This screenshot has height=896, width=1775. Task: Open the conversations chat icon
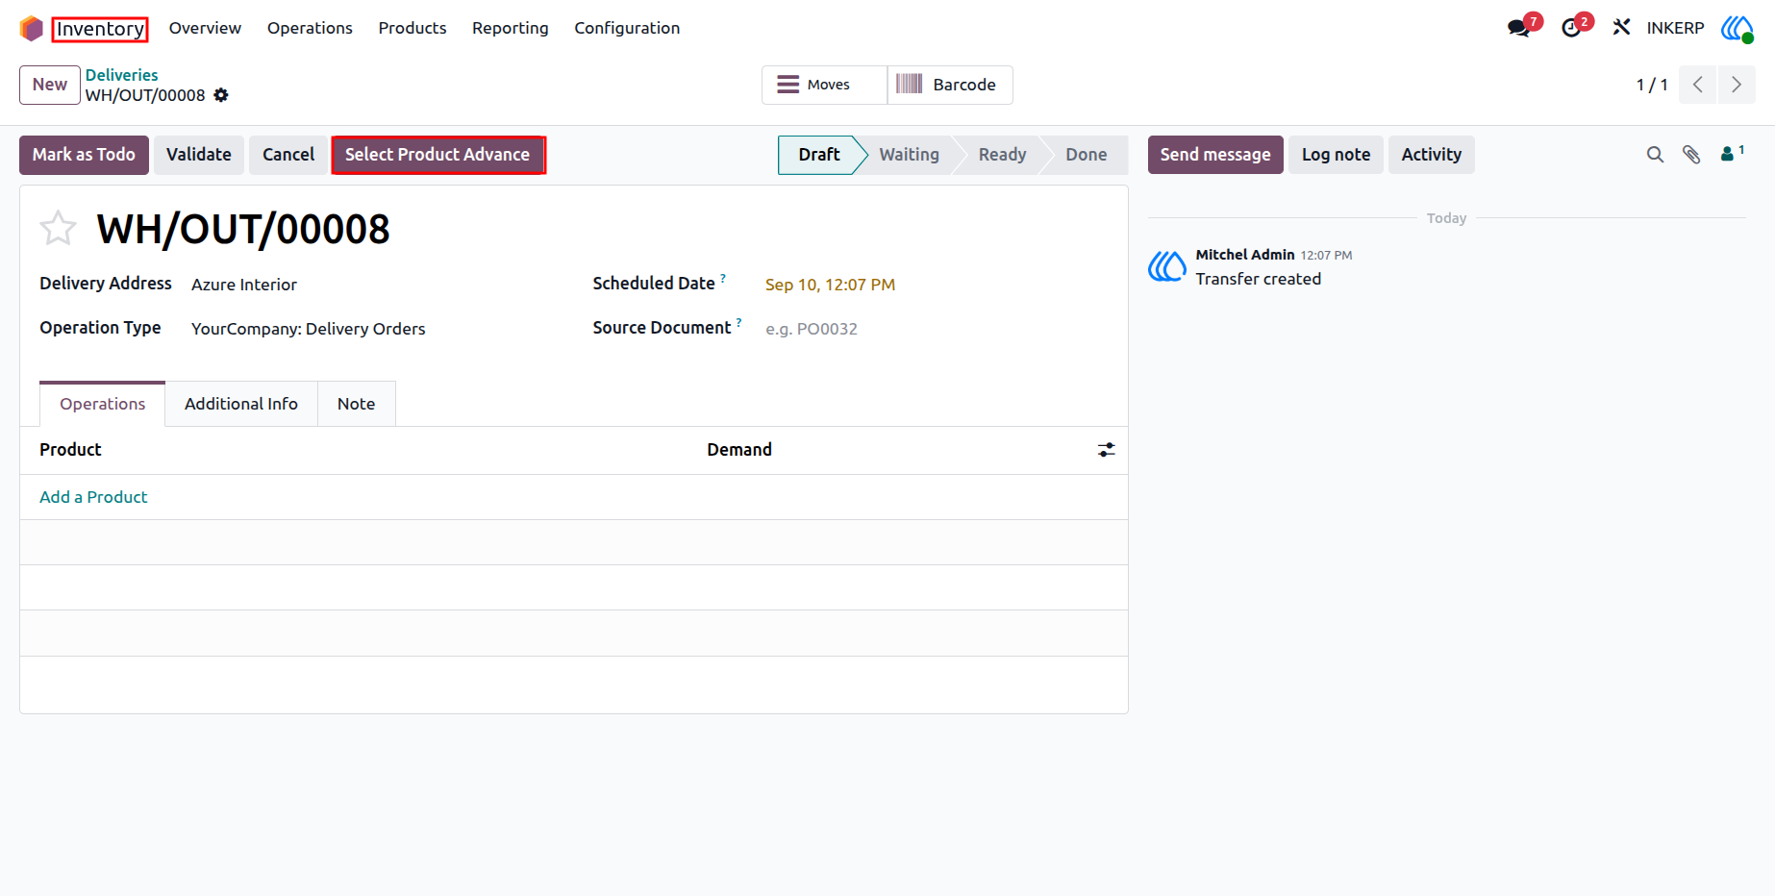point(1519,28)
